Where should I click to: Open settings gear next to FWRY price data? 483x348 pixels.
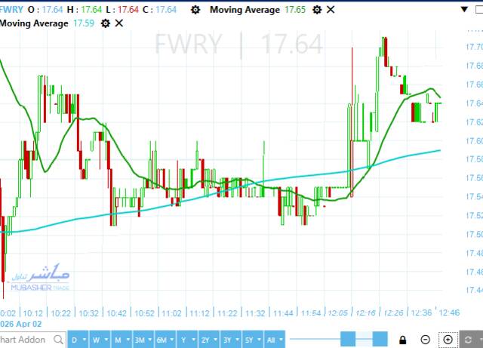pos(196,10)
